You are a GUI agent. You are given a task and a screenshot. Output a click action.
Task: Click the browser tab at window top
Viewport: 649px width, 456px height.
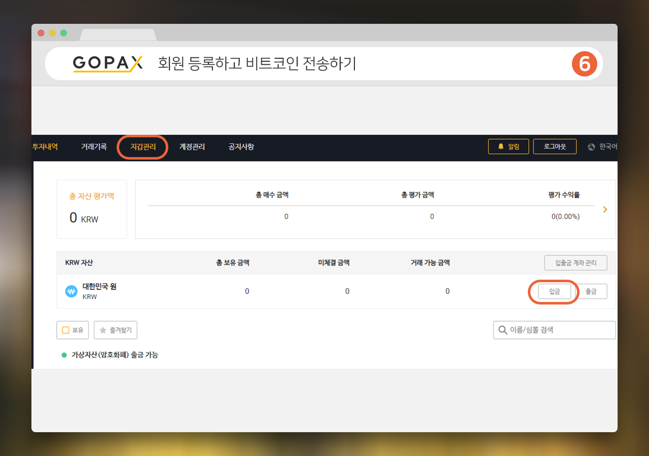click(x=118, y=34)
